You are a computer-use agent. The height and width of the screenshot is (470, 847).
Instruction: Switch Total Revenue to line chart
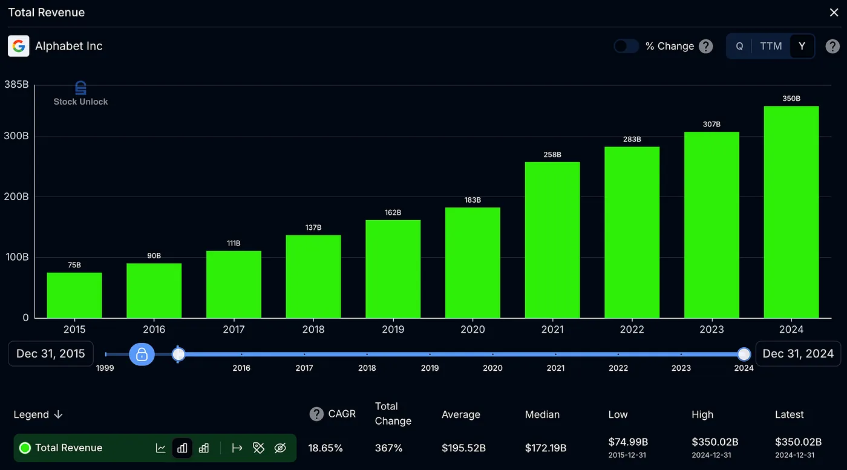[x=161, y=448]
